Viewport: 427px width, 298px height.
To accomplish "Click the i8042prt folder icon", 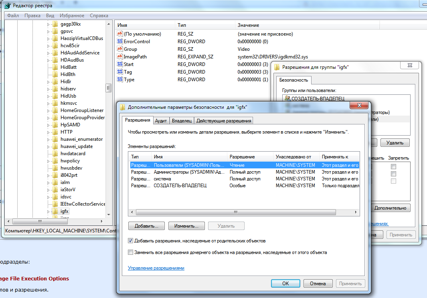I will [x=55, y=175].
